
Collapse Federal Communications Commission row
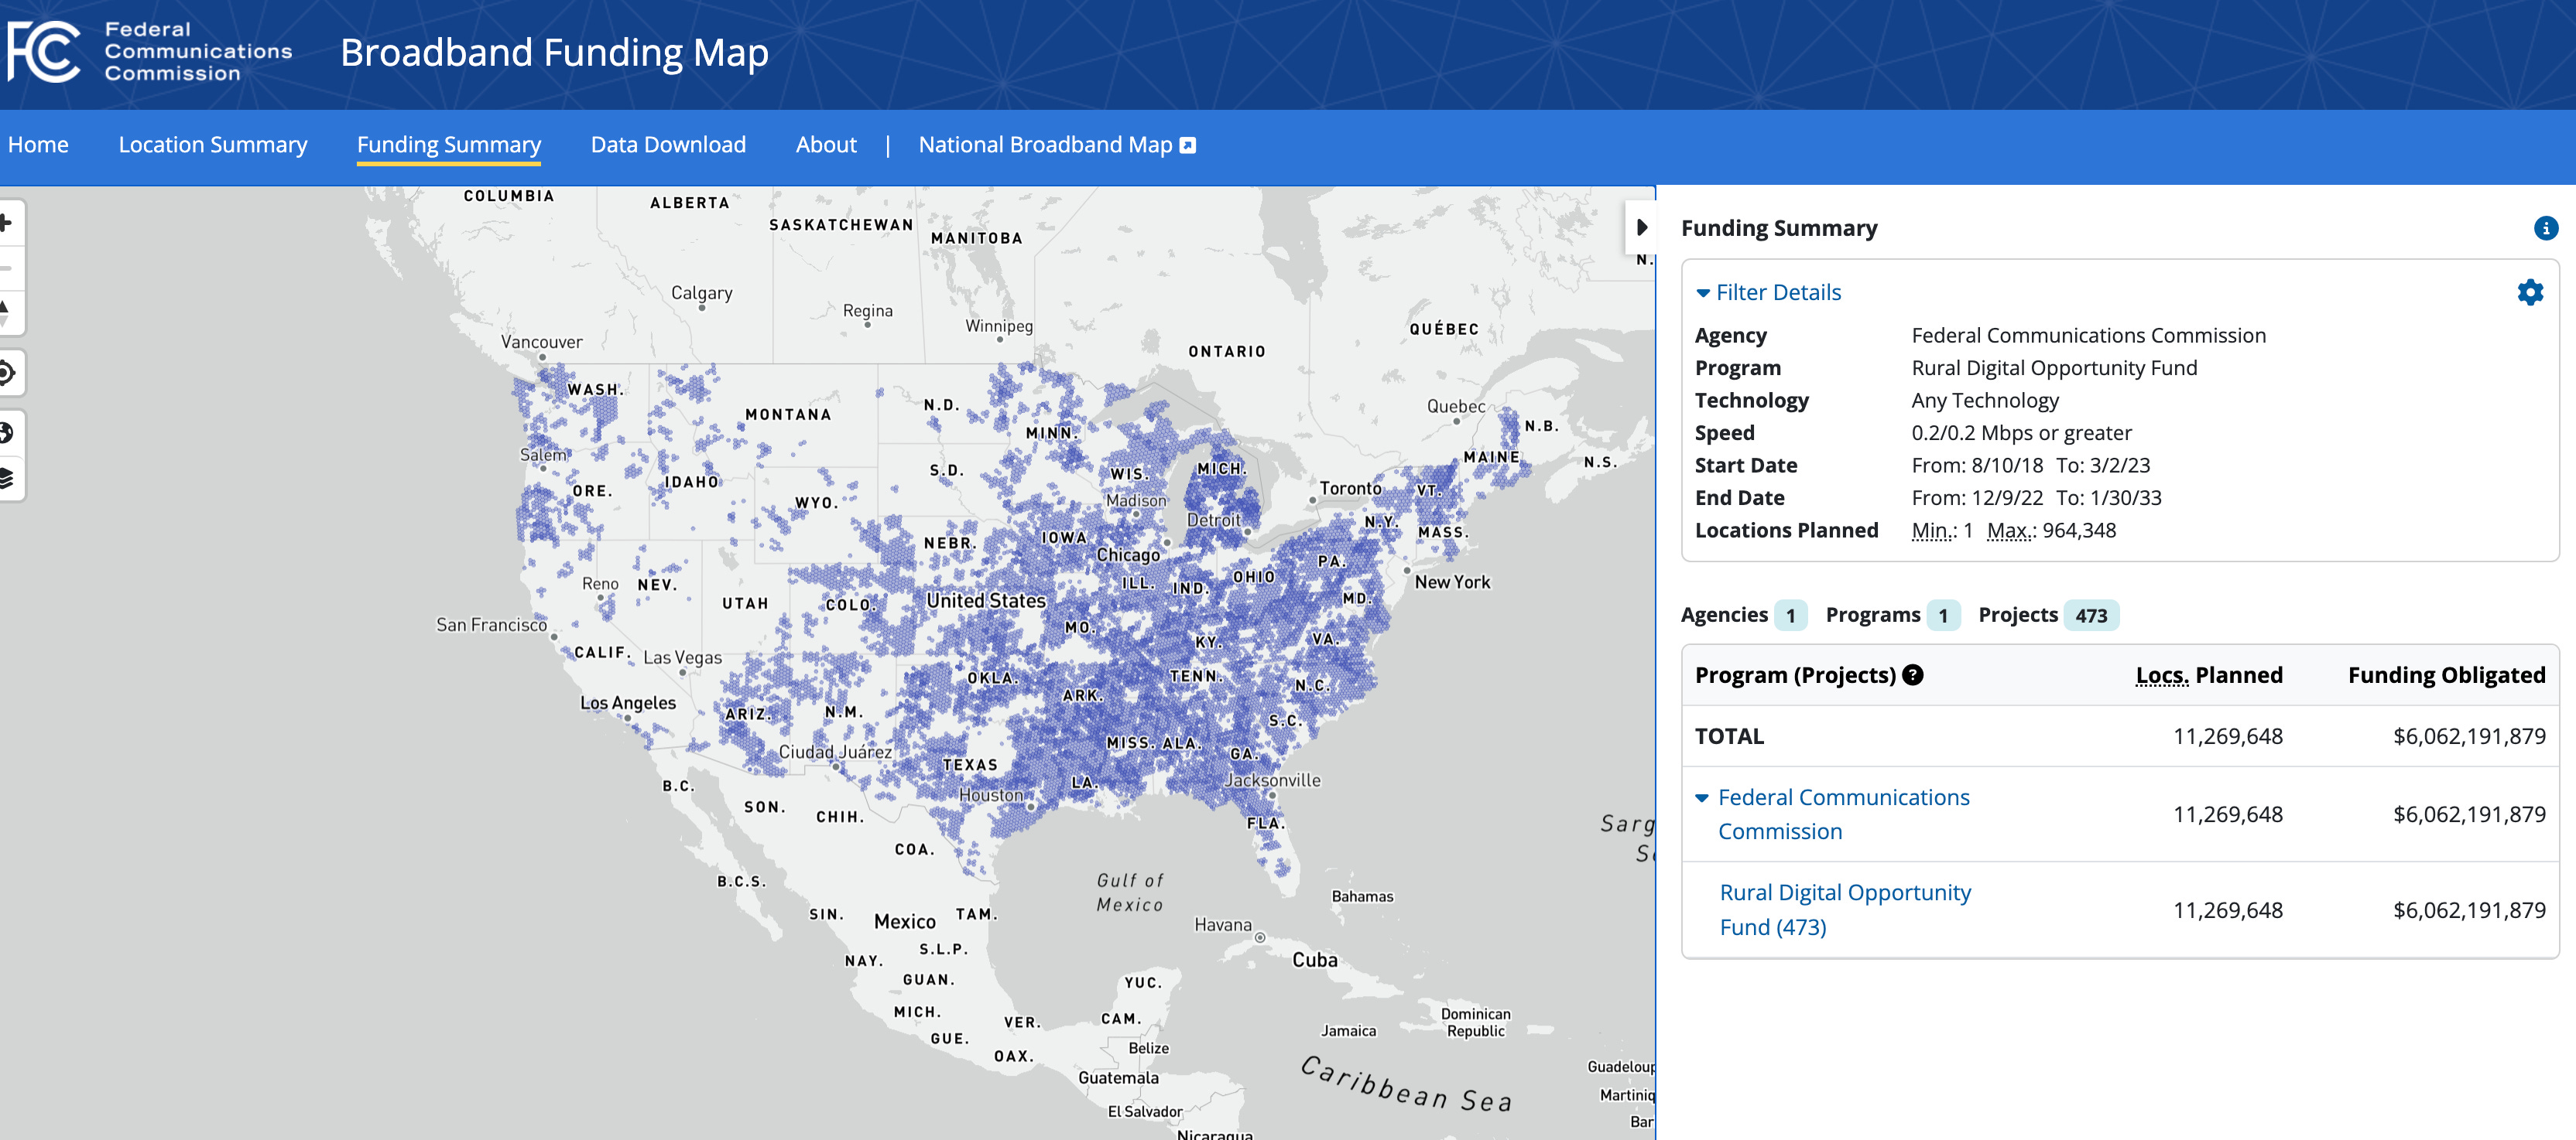coord(1702,797)
